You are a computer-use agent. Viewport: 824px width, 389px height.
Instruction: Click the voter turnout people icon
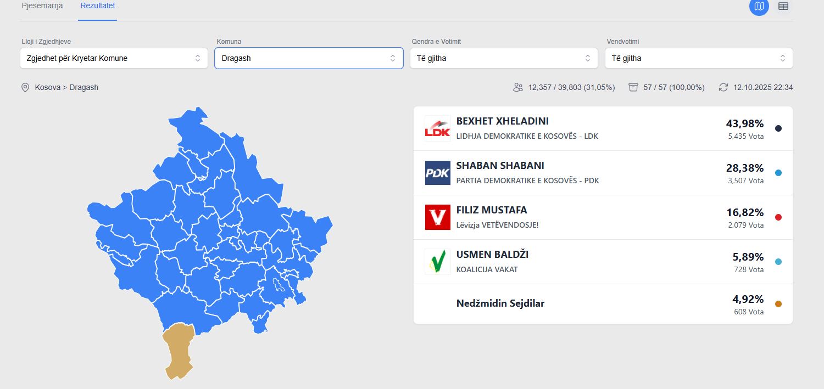tap(517, 87)
